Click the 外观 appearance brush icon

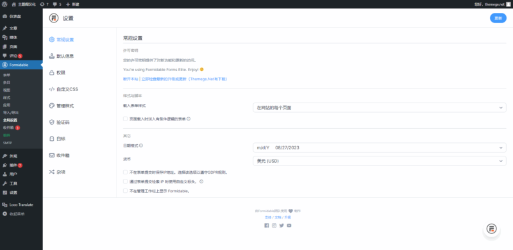click(4, 156)
